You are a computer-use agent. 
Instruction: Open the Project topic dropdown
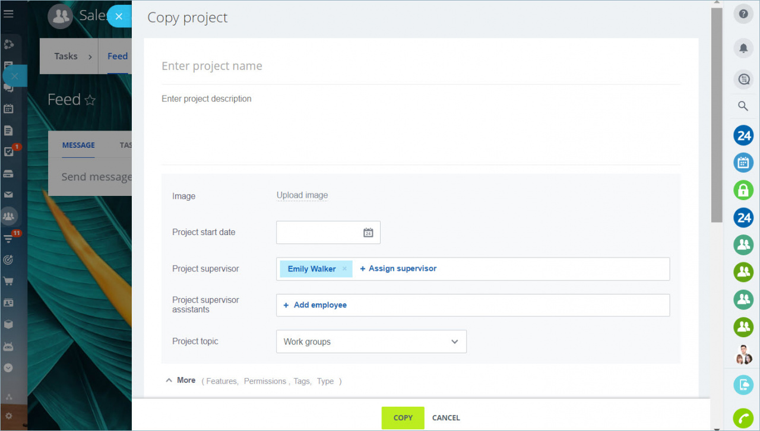pyautogui.click(x=371, y=341)
